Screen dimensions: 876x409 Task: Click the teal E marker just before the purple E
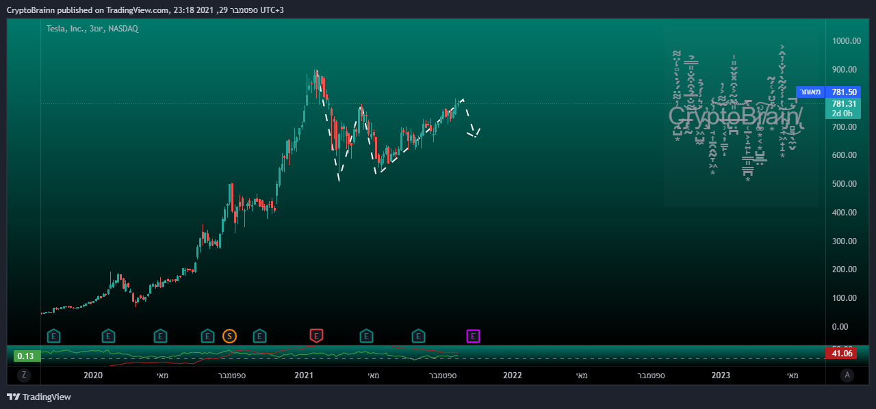click(418, 336)
